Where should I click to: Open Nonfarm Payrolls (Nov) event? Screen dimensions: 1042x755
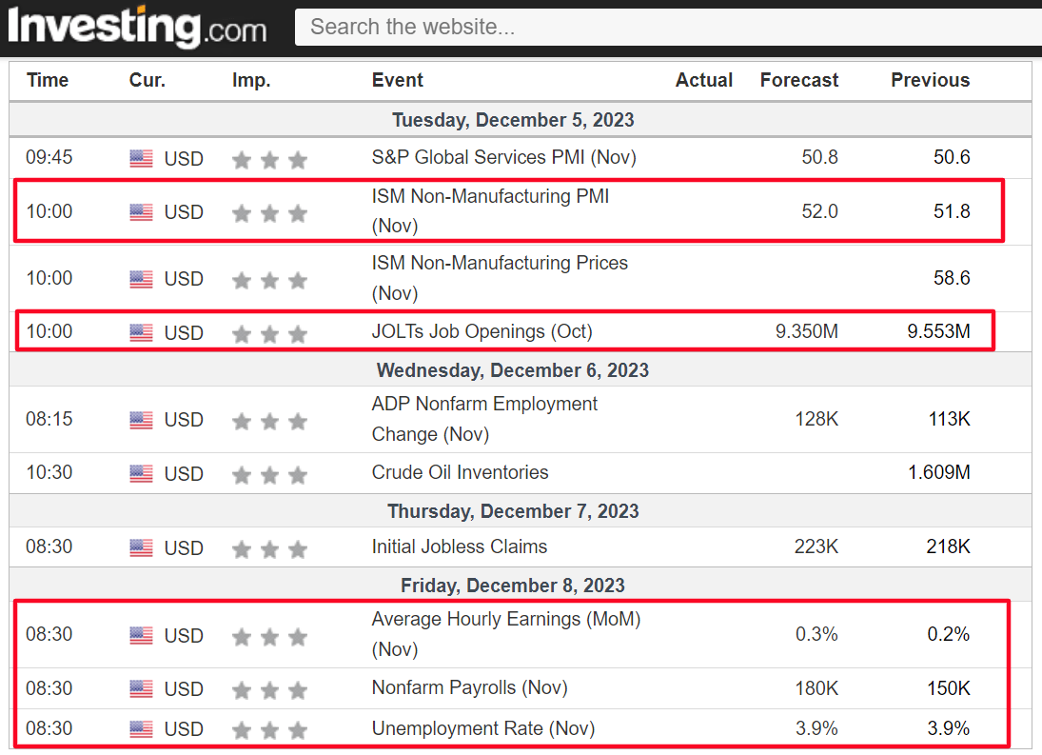pos(470,687)
